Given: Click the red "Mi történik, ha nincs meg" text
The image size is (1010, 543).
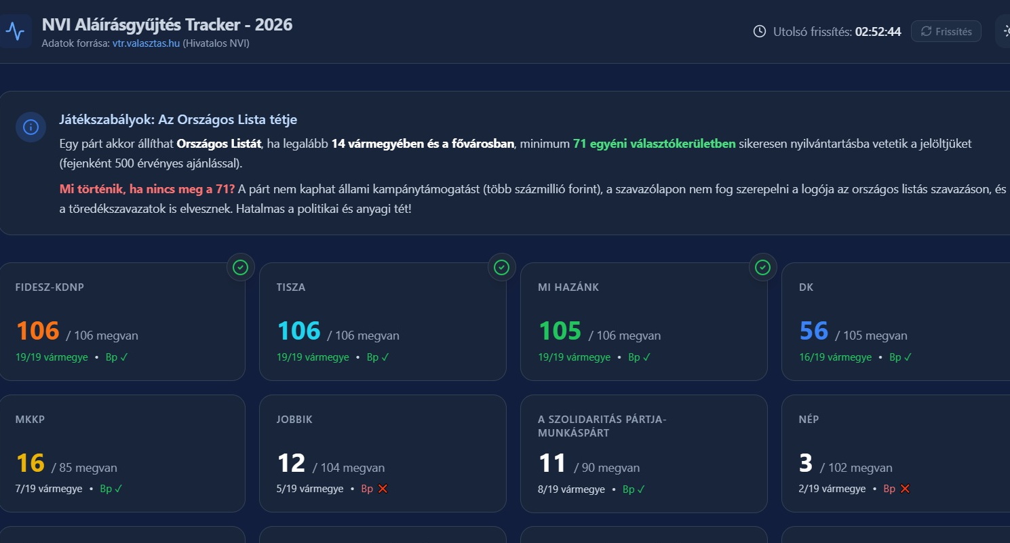Looking at the screenshot, I should pos(147,190).
